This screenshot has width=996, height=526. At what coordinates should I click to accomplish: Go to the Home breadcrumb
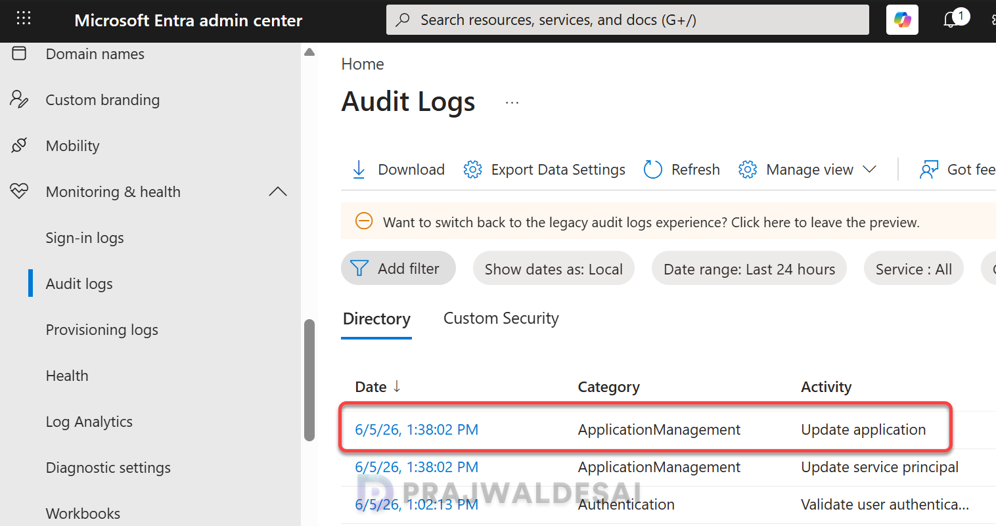(x=363, y=64)
